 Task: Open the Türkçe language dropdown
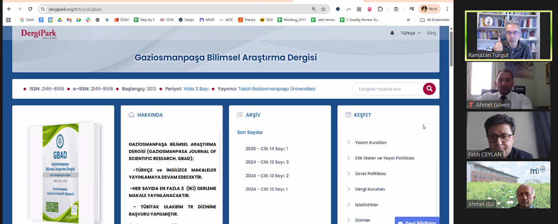click(411, 33)
